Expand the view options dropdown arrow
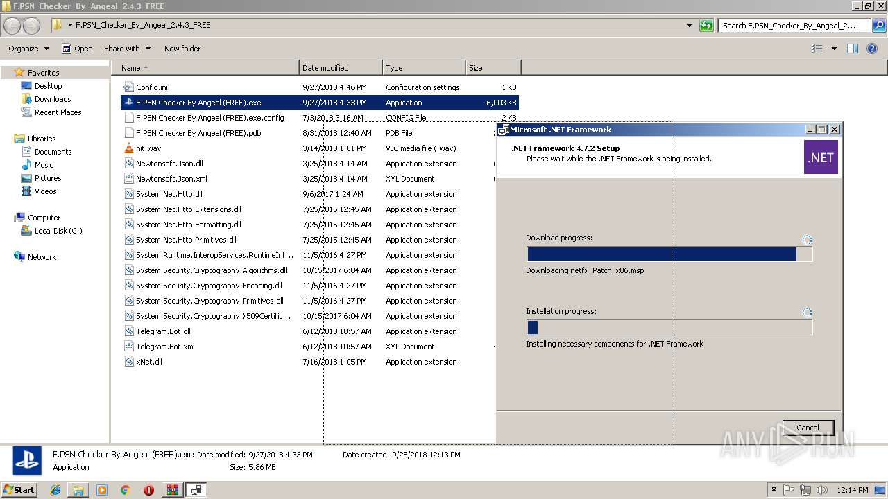Image resolution: width=888 pixels, height=499 pixels. pos(834,49)
